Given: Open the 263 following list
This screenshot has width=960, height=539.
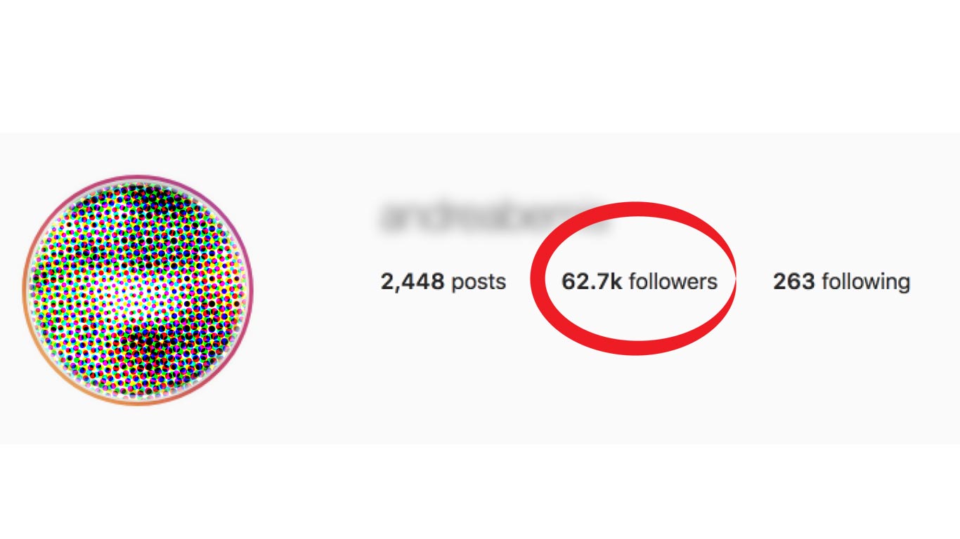Looking at the screenshot, I should pos(841,282).
